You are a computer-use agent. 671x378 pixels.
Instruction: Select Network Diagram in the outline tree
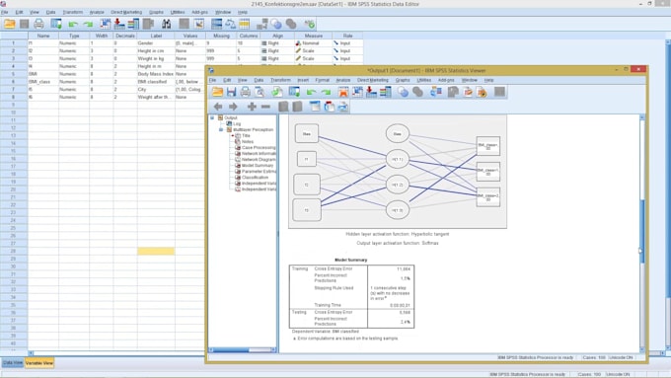tap(259, 159)
